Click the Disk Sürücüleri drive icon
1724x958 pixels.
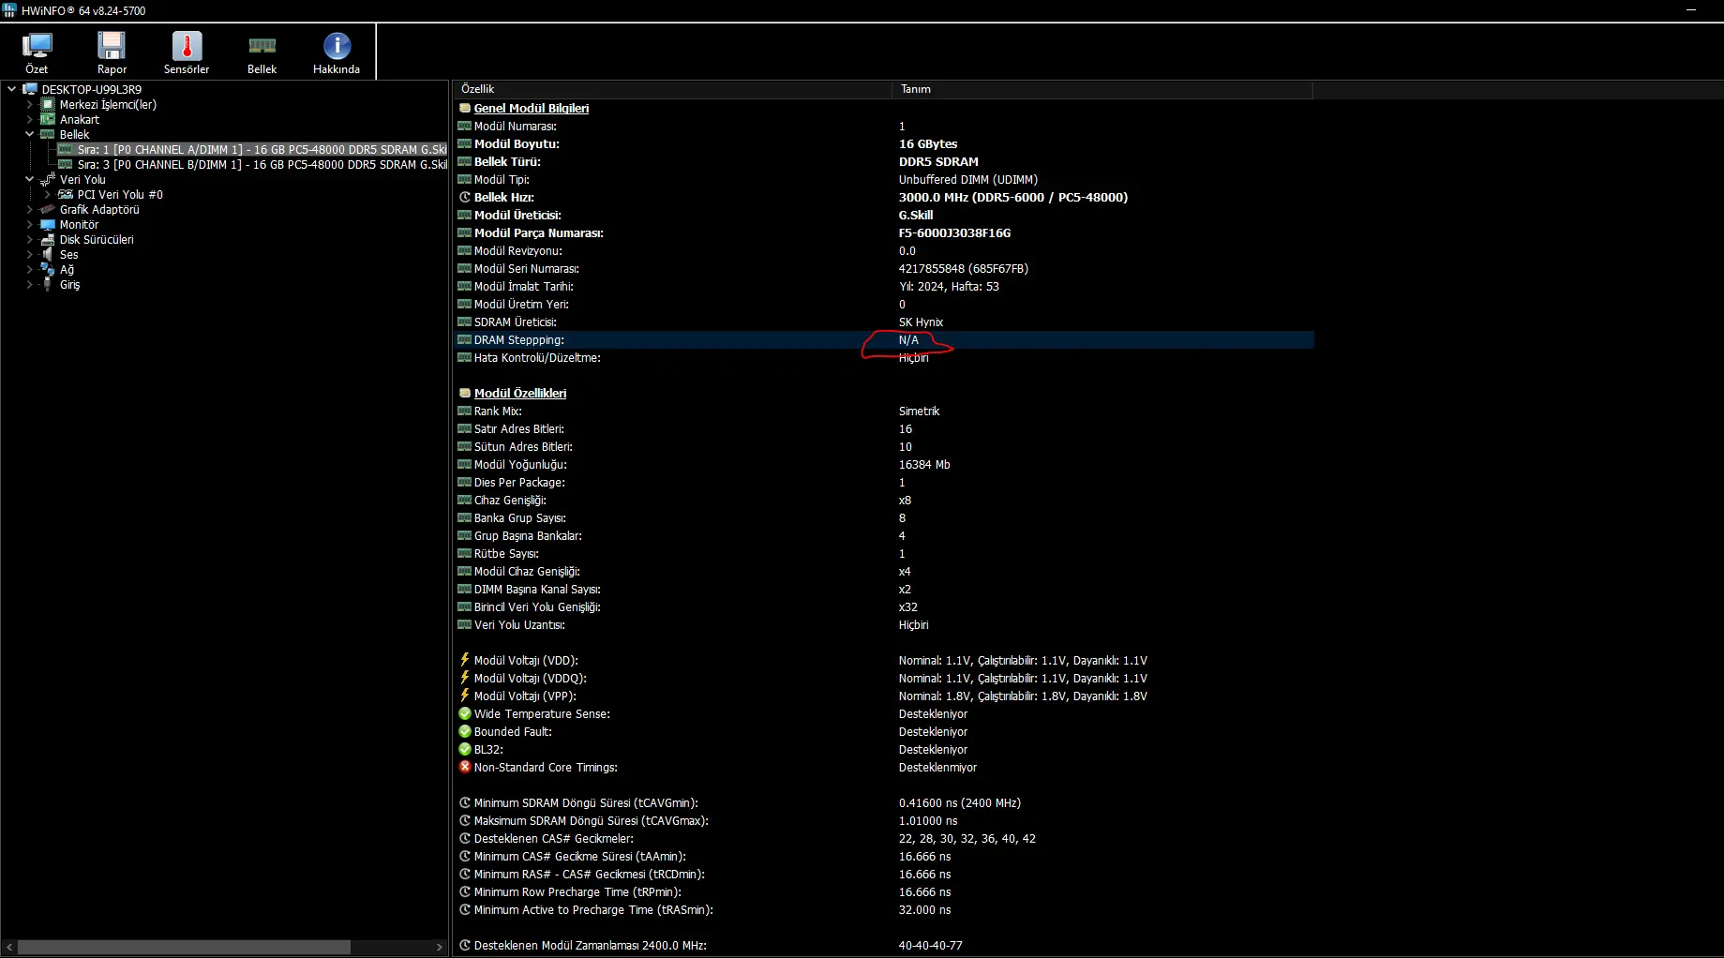click(x=48, y=239)
